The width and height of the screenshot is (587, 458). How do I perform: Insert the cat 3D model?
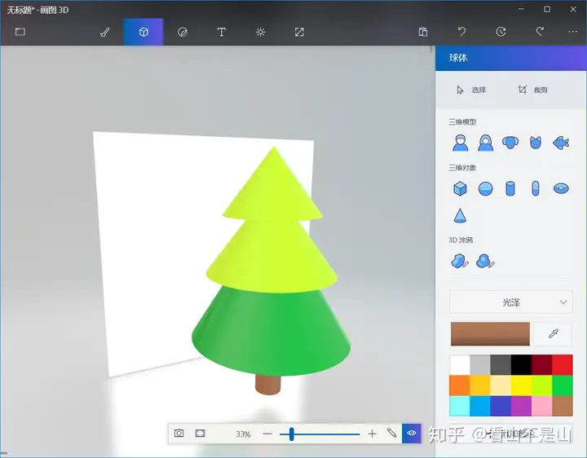pyautogui.click(x=536, y=143)
